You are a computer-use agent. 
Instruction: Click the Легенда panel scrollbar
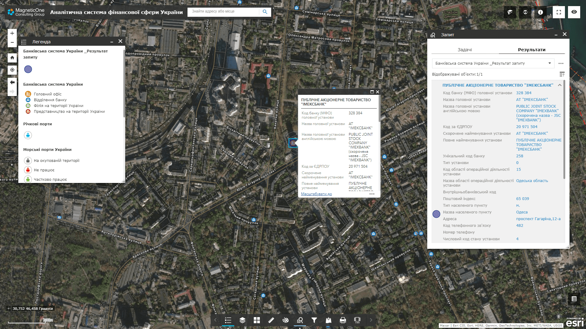[124, 83]
